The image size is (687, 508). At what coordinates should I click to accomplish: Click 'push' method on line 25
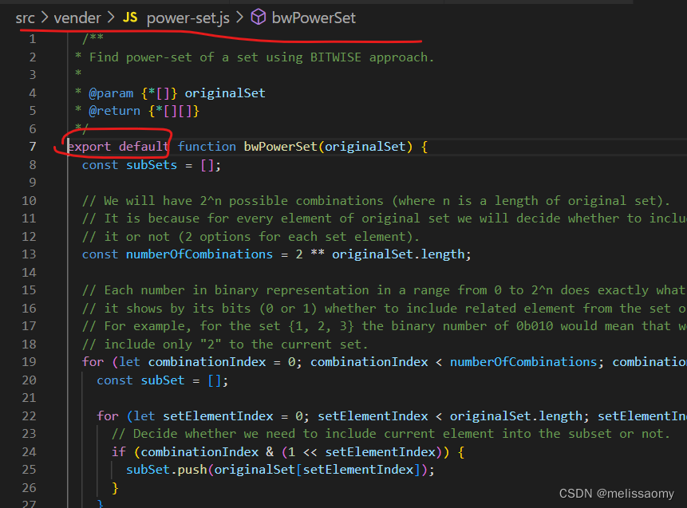click(x=192, y=470)
